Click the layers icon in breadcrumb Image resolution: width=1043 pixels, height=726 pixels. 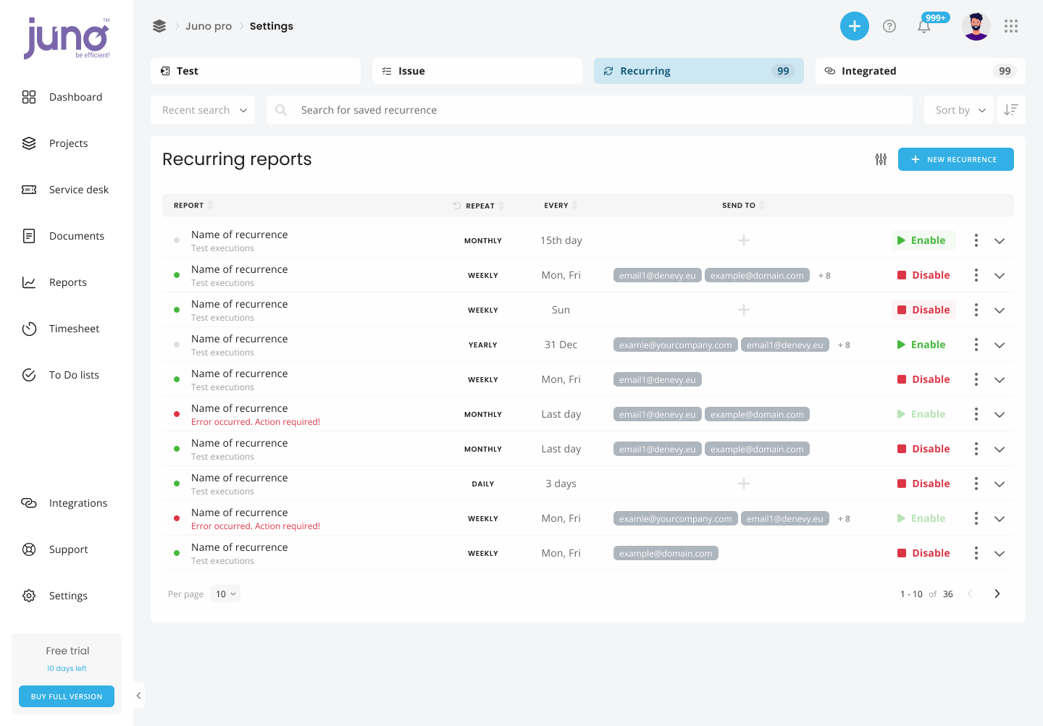(x=159, y=26)
